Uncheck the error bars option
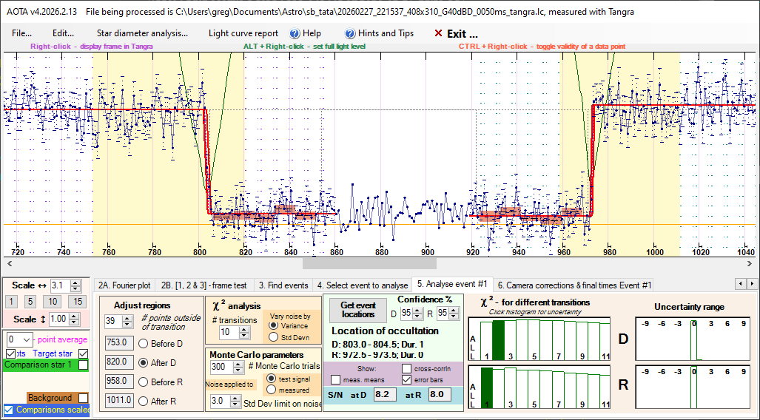This screenshot has width=760, height=420. [x=408, y=380]
